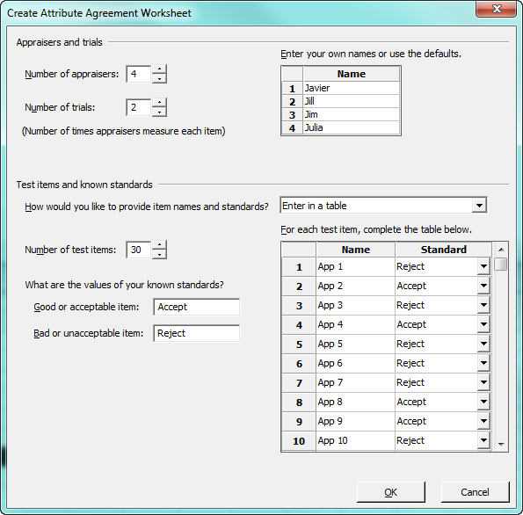
Task: Select row header 1 in test items table
Action: tap(299, 267)
